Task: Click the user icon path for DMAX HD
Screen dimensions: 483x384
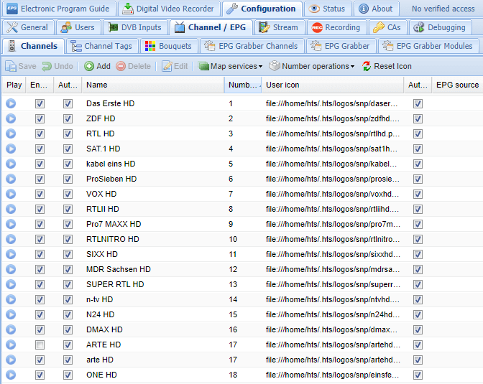Action: [x=331, y=329]
